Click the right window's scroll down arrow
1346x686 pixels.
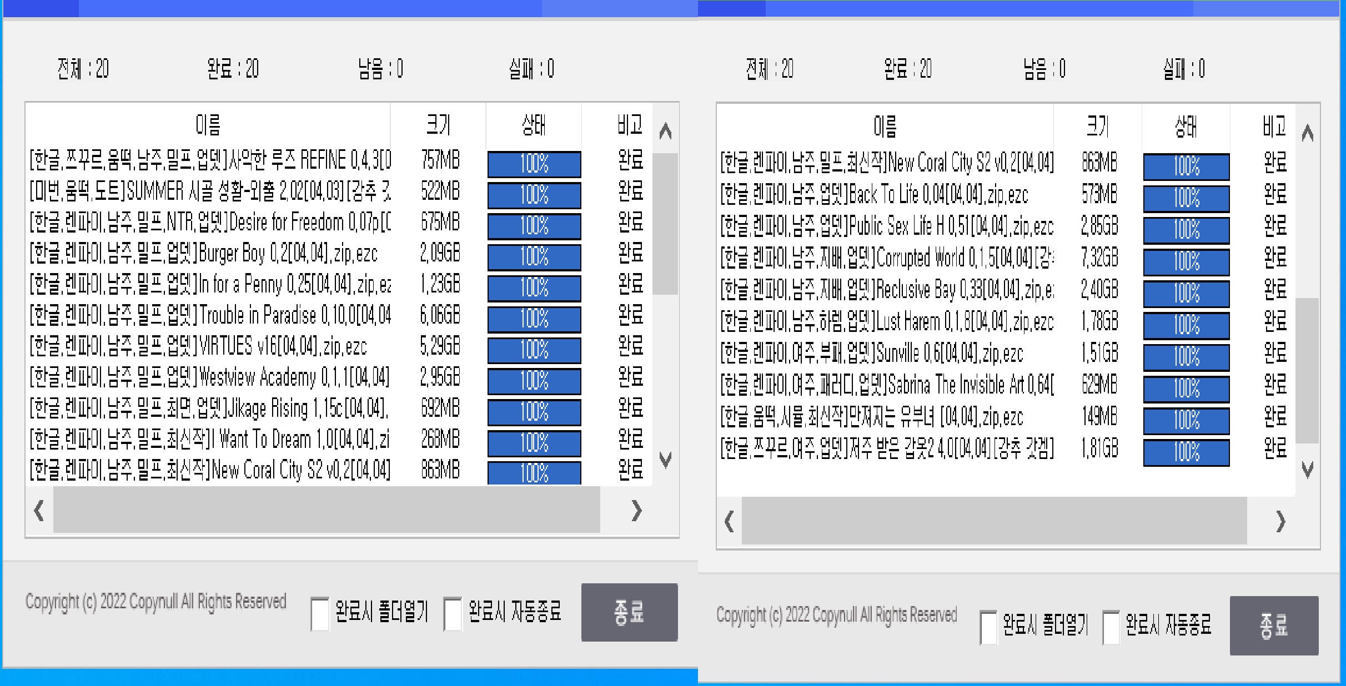click(x=1308, y=470)
